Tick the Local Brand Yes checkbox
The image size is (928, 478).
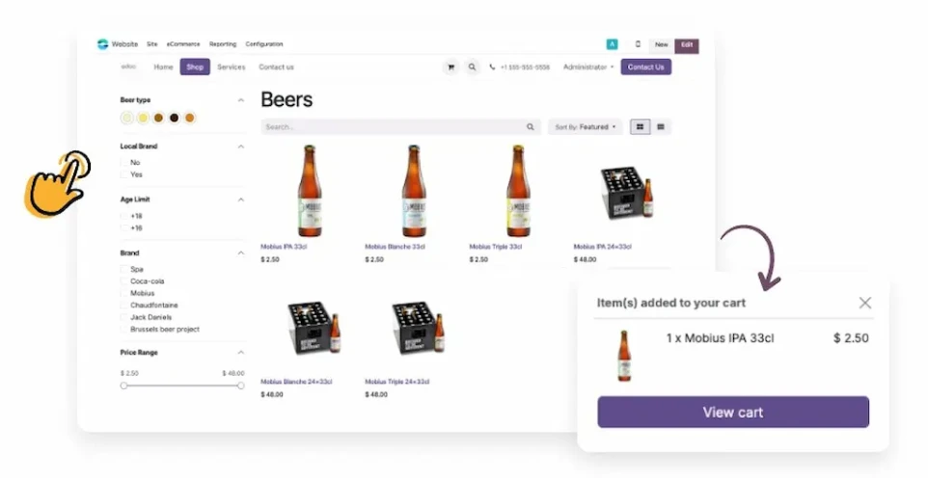124,174
